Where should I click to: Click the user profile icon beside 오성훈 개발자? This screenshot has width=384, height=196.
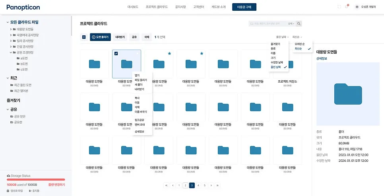[x=357, y=7]
